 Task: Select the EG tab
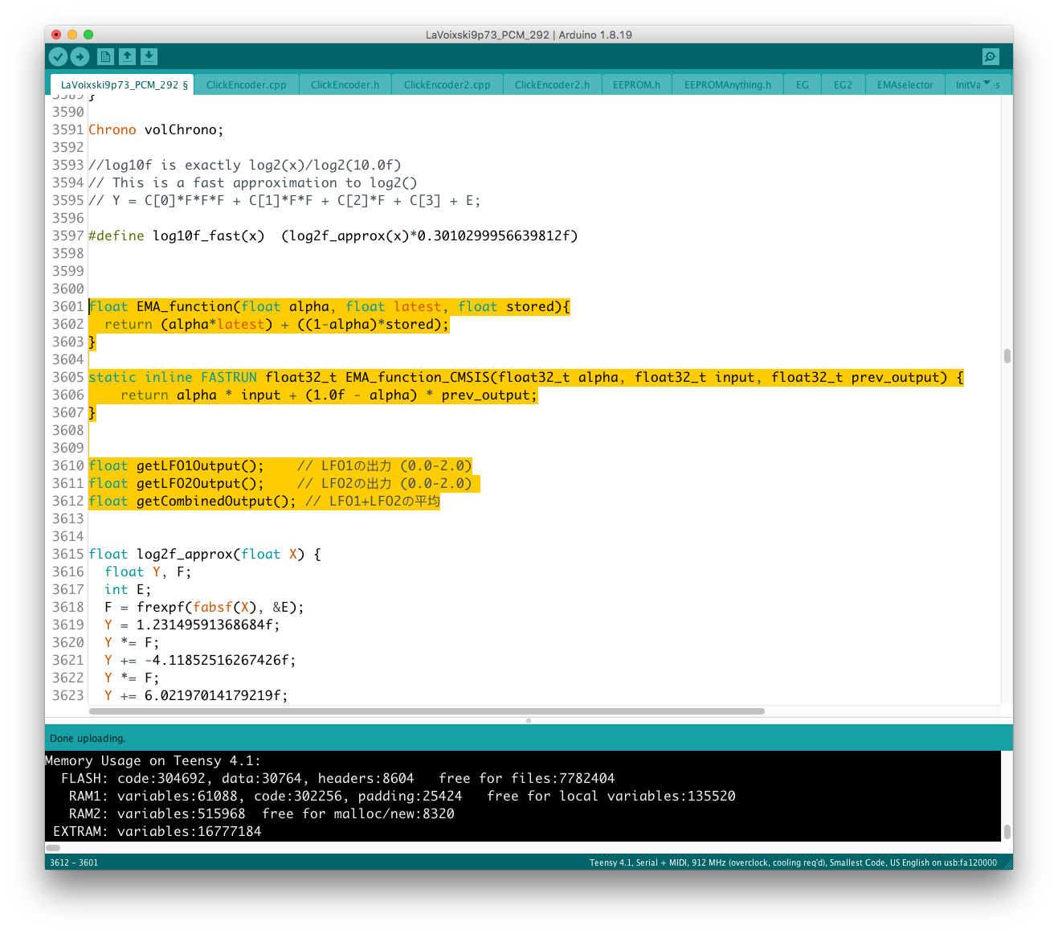802,85
